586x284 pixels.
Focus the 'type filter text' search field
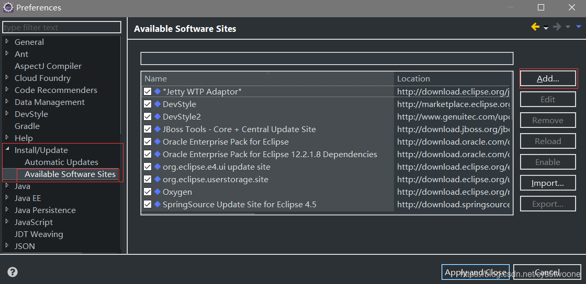click(62, 27)
